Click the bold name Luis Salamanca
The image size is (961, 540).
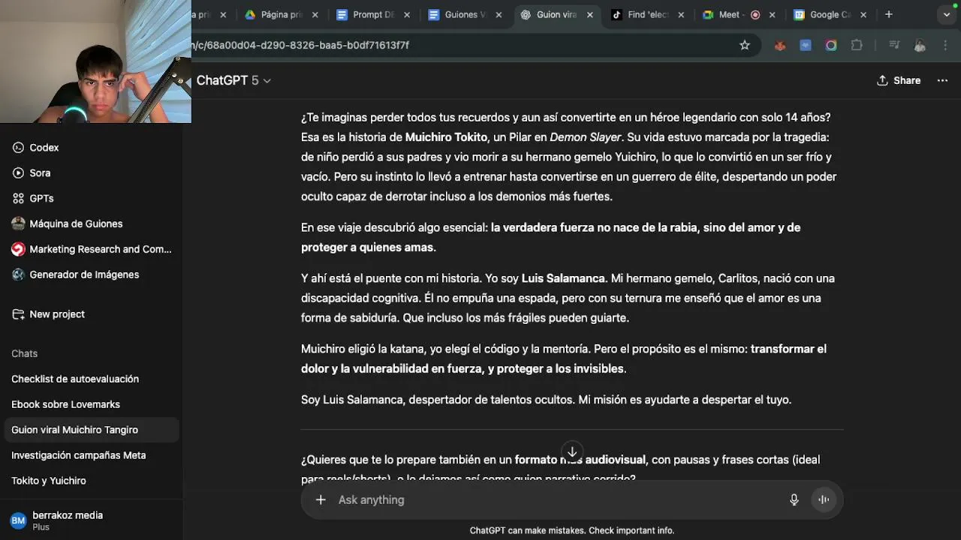tap(563, 278)
